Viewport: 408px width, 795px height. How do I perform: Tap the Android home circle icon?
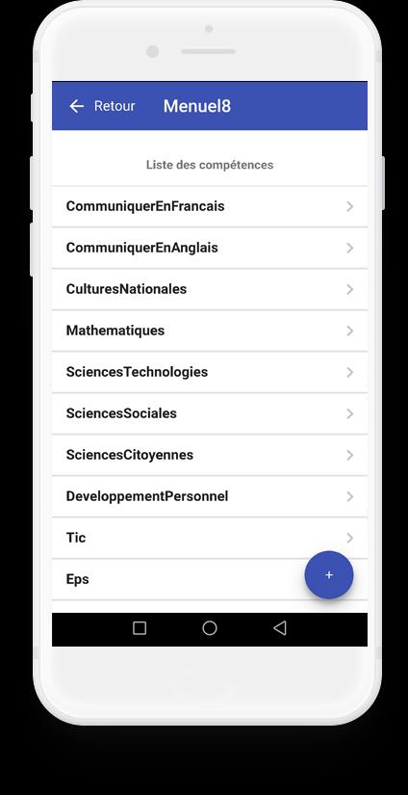pyautogui.click(x=210, y=628)
